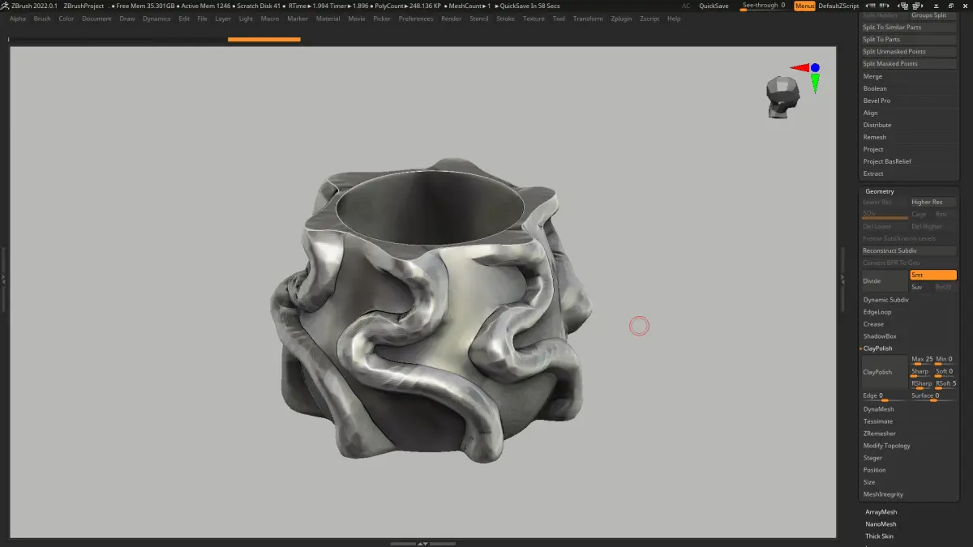This screenshot has height=547, width=973.
Task: Collapse the Geometry section
Action: point(880,191)
